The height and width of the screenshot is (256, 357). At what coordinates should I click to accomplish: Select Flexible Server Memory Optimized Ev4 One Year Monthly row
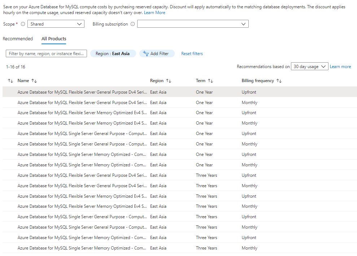tap(180, 123)
